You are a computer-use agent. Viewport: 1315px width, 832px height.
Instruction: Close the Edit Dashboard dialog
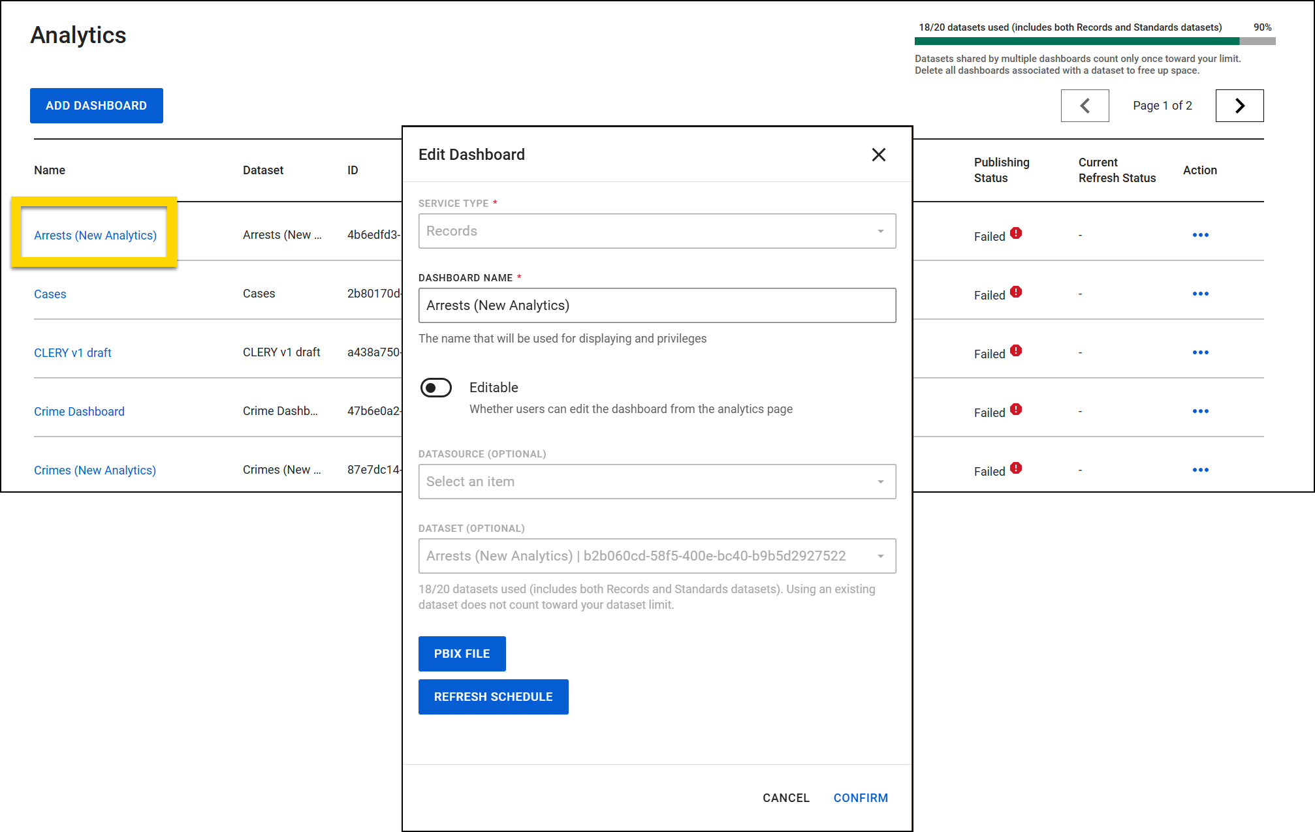click(878, 155)
